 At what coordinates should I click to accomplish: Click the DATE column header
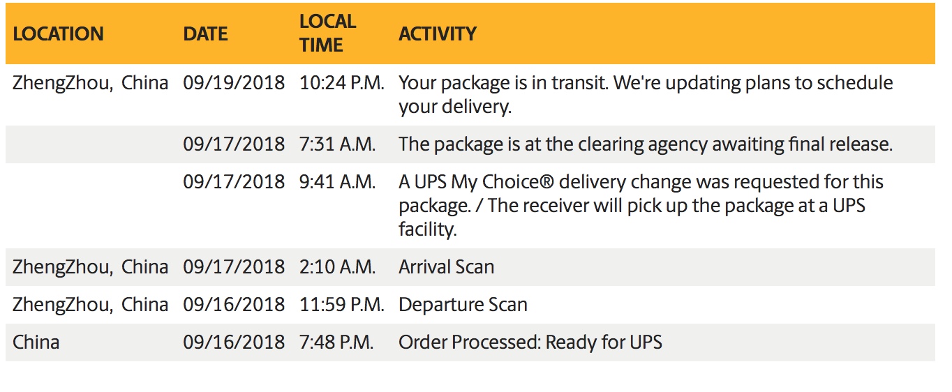pyautogui.click(x=205, y=33)
